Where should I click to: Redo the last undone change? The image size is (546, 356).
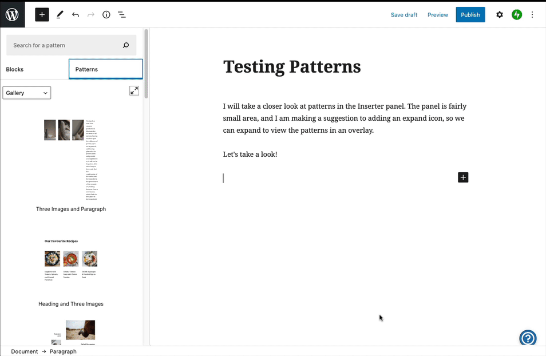pyautogui.click(x=90, y=15)
